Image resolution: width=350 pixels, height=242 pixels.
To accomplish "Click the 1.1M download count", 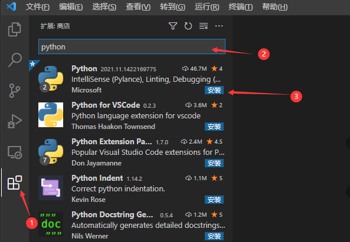I will [x=196, y=178].
